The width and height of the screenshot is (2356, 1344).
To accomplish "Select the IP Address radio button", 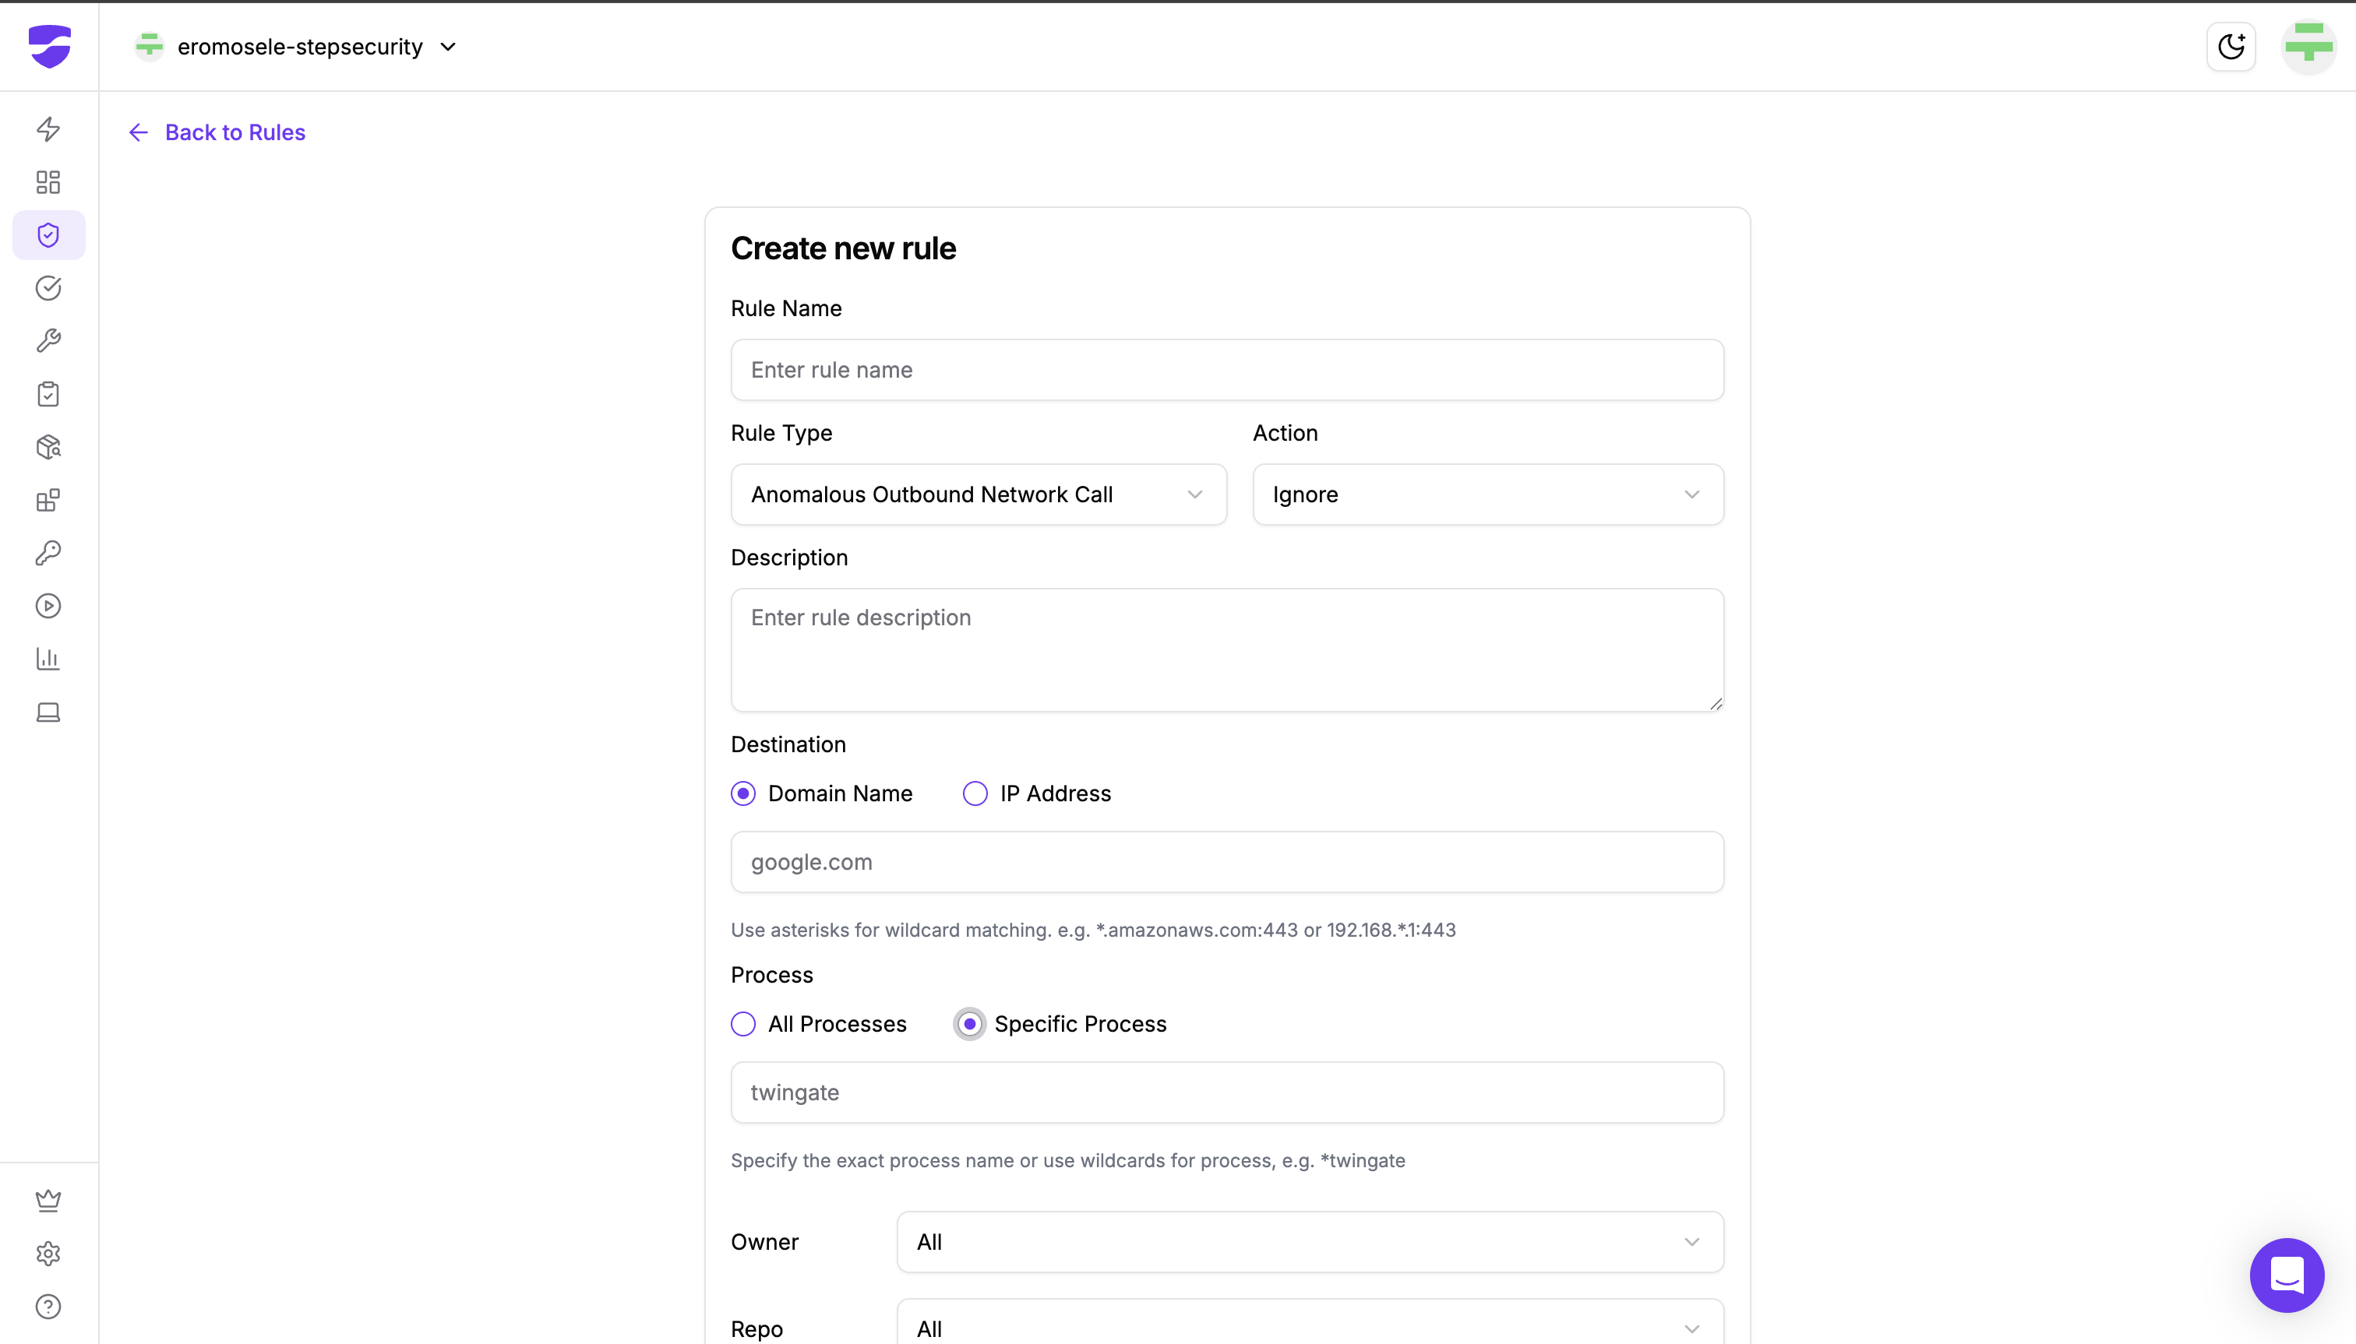I will [x=975, y=793].
